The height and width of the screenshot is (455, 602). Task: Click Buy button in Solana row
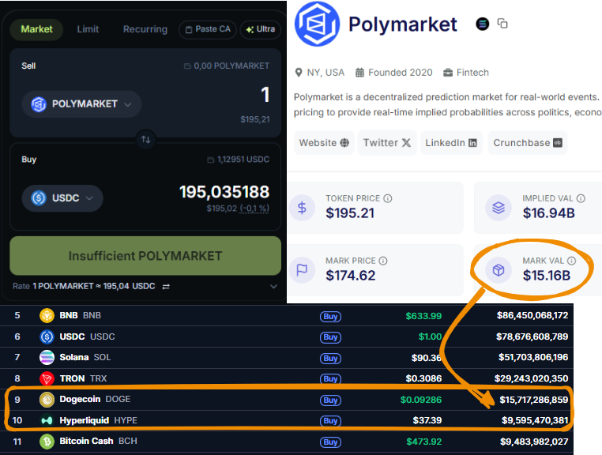pos(330,359)
